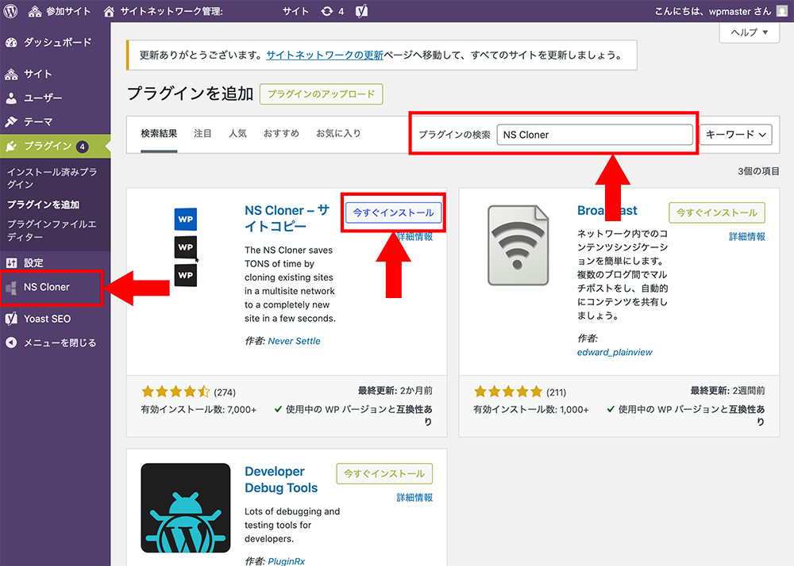
Task: Click the sites icon in the sidebar
Action: tap(11, 75)
